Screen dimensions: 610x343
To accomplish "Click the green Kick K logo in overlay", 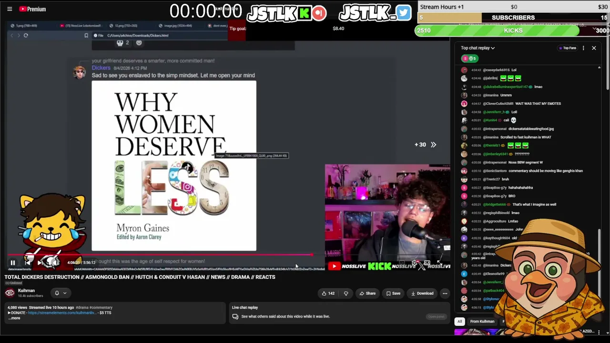I will point(304,13).
